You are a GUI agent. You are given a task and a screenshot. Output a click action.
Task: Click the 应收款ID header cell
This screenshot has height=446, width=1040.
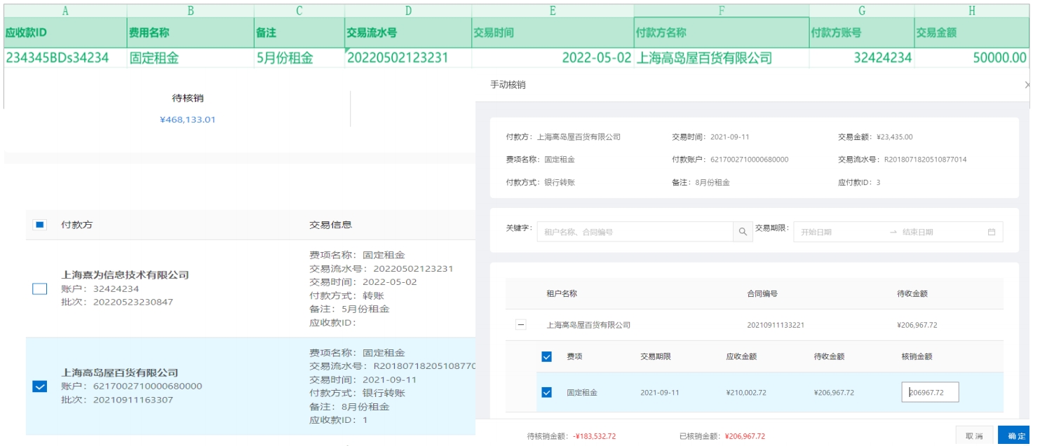[65, 33]
